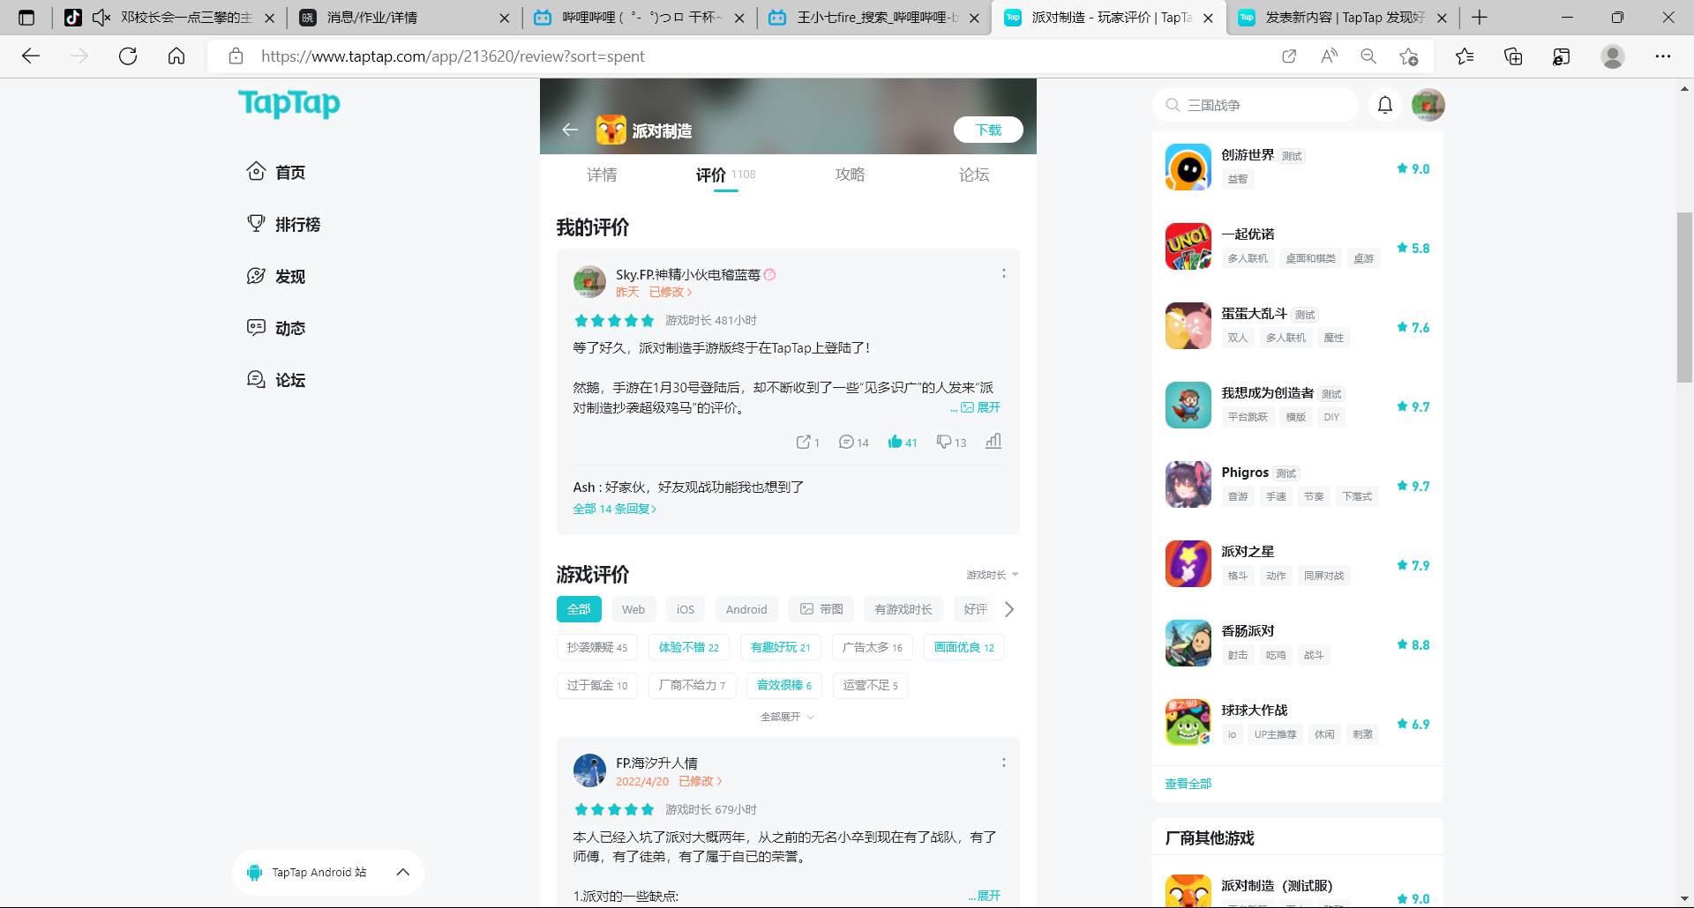View 全部 14 条回复 replies
This screenshot has height=908, width=1694.
click(x=615, y=509)
